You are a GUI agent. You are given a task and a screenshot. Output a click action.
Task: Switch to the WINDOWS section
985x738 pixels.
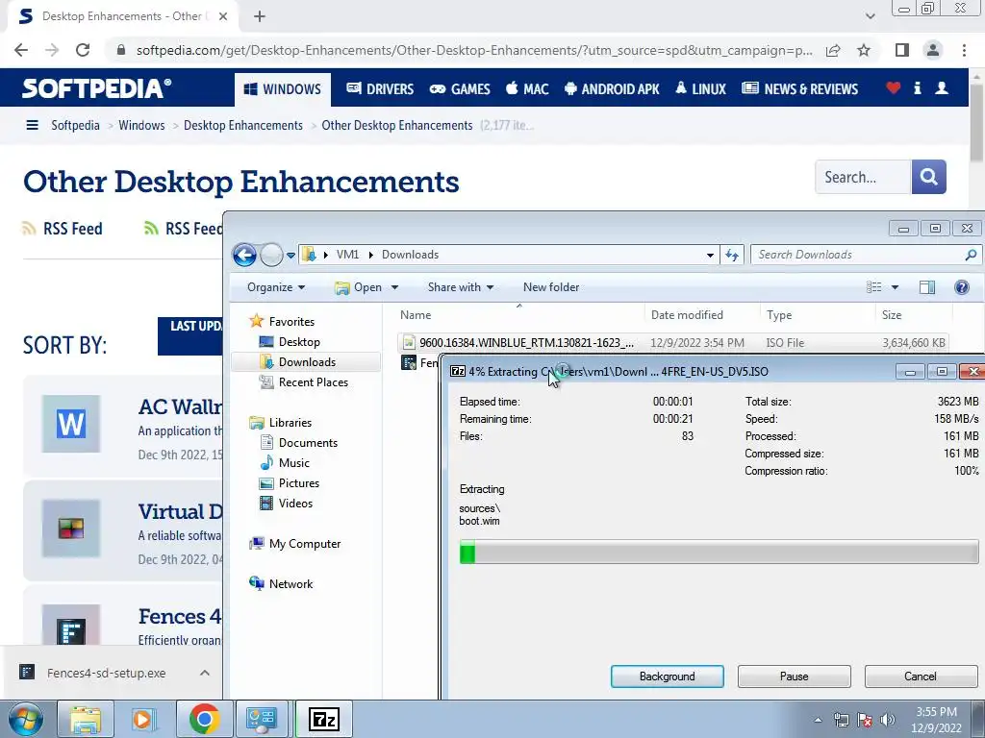pos(282,89)
